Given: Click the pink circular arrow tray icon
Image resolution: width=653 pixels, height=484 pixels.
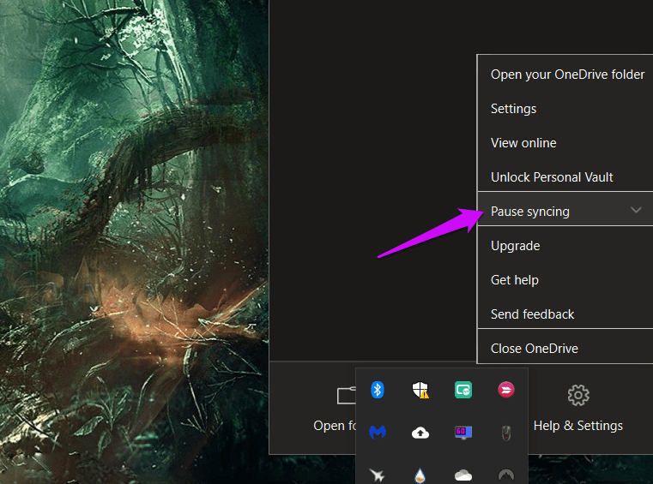Looking at the screenshot, I should [x=506, y=390].
